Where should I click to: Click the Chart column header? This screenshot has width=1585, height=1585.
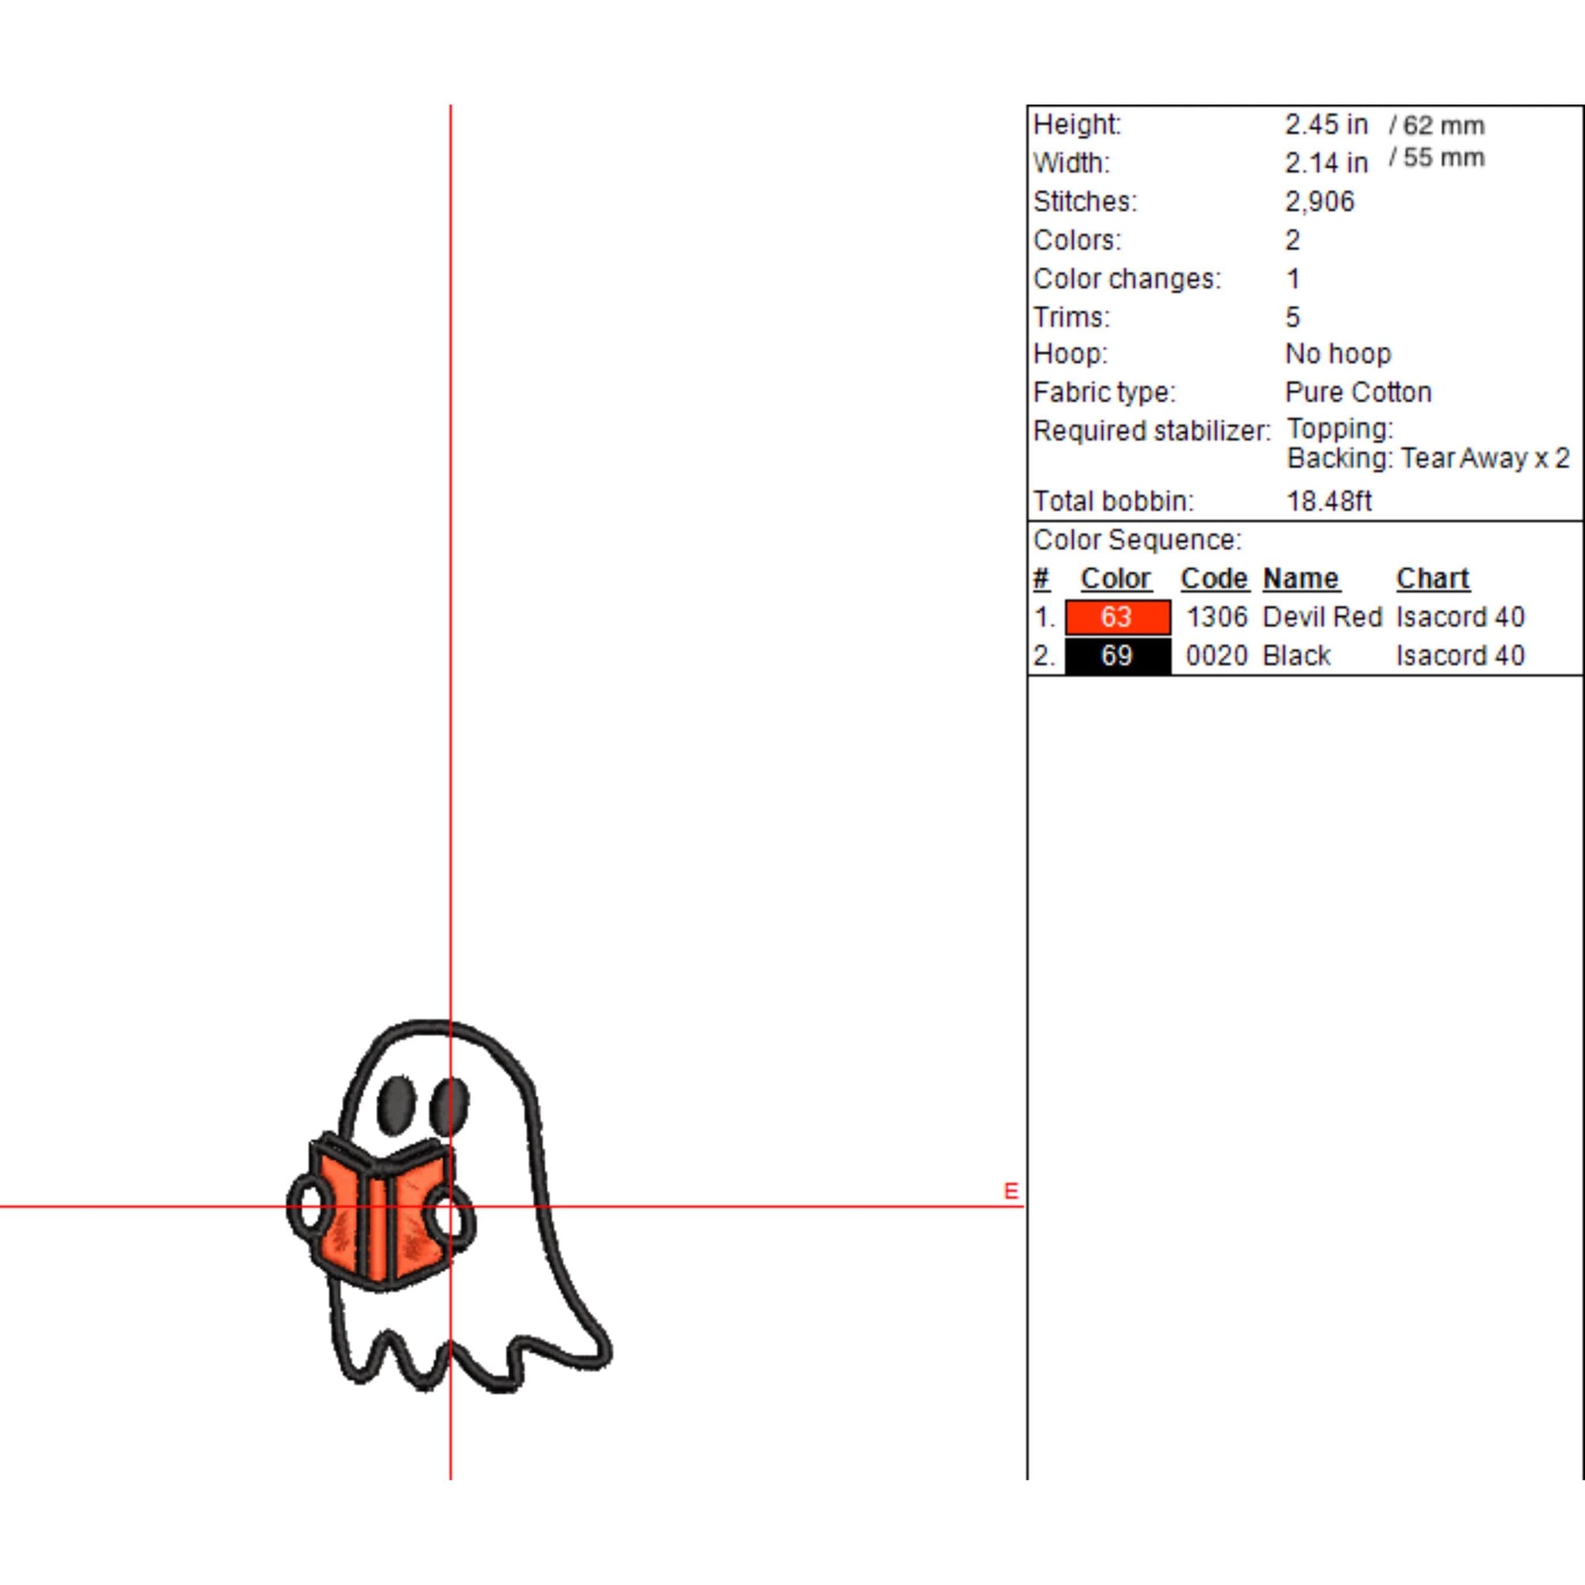(1433, 578)
